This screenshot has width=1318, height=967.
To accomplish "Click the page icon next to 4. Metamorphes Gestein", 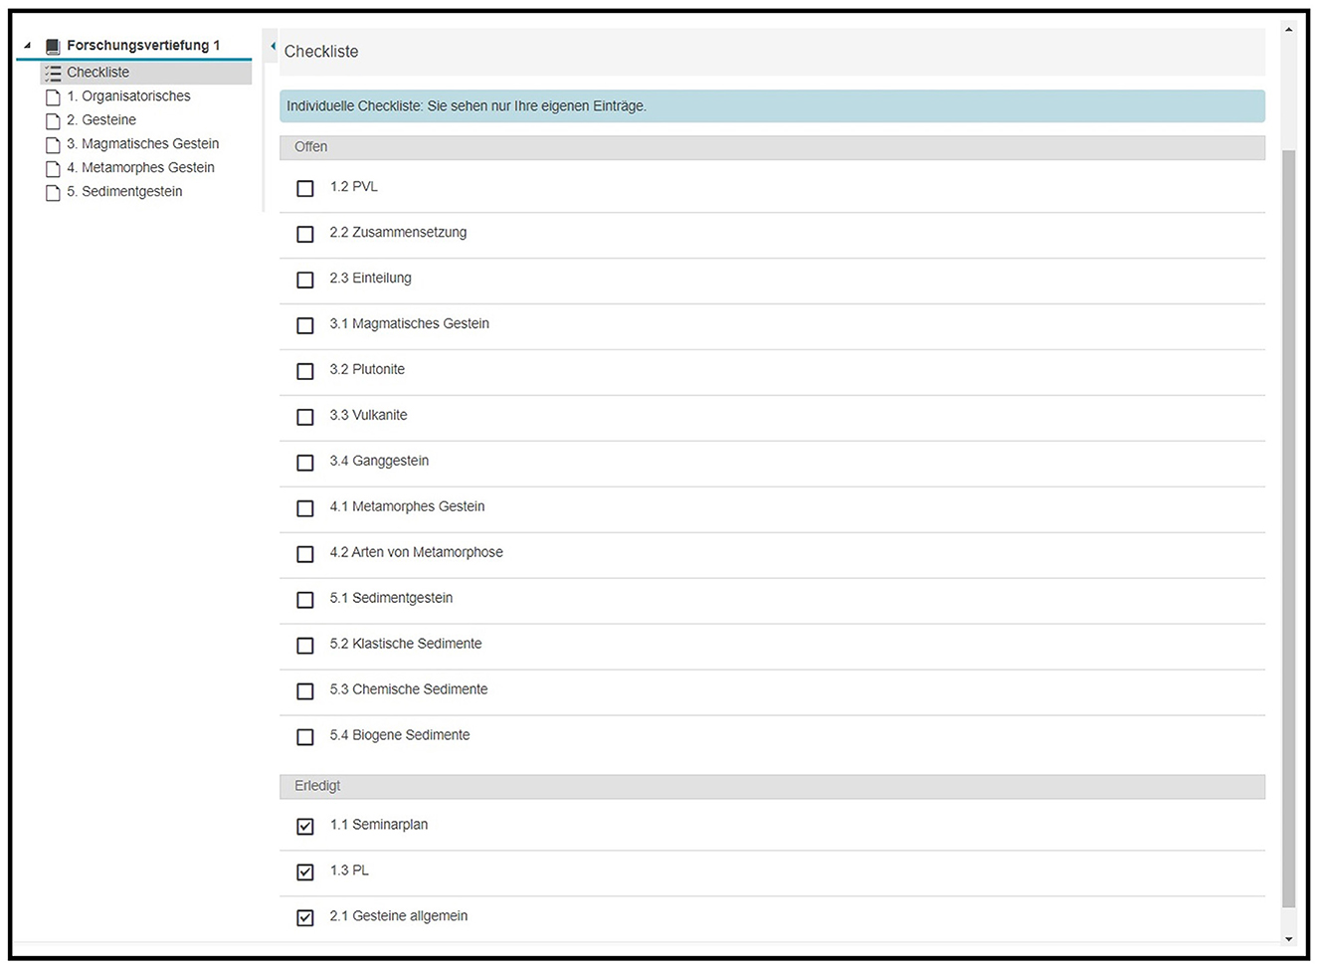I will click(x=53, y=169).
